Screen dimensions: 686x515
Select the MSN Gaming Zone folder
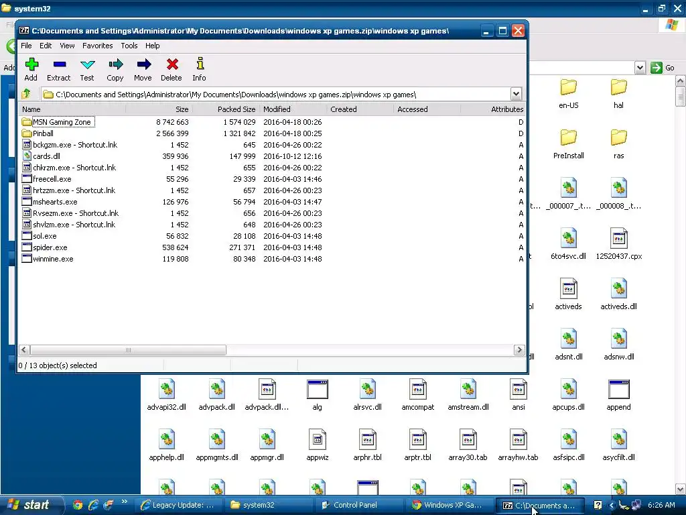[x=62, y=122]
